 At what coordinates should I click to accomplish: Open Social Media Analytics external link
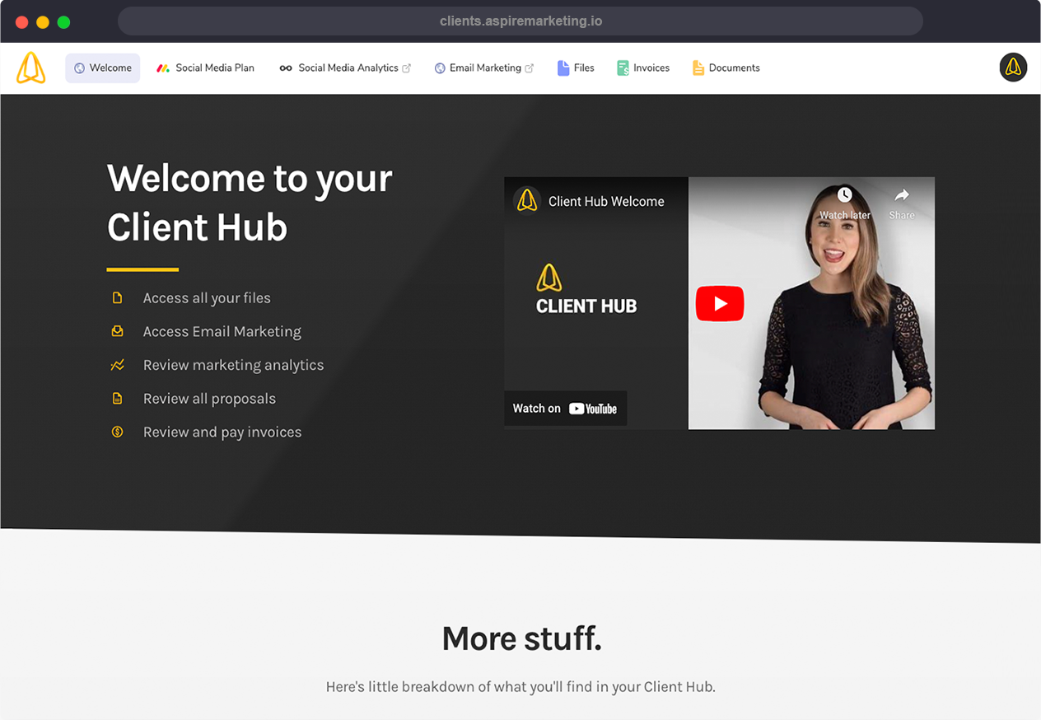(345, 68)
